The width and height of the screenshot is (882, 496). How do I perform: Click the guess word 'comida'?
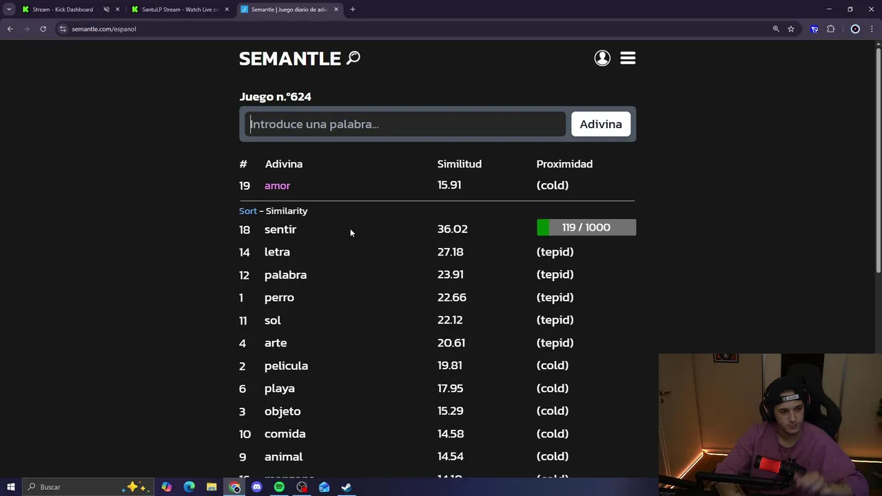point(285,434)
